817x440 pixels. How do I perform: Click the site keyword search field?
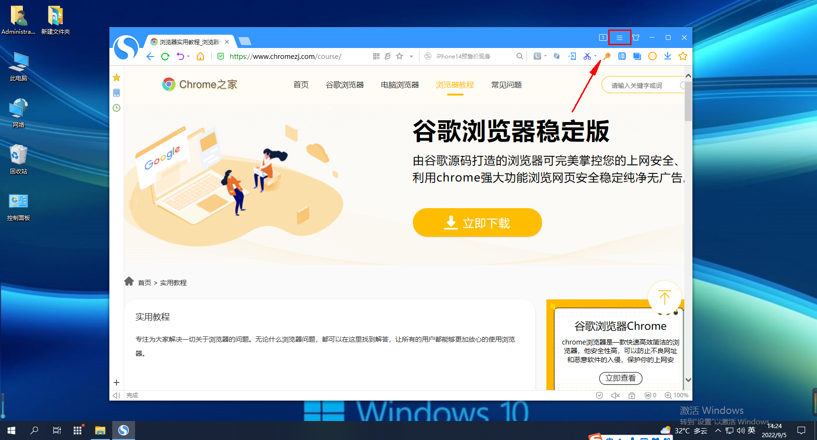tap(643, 85)
